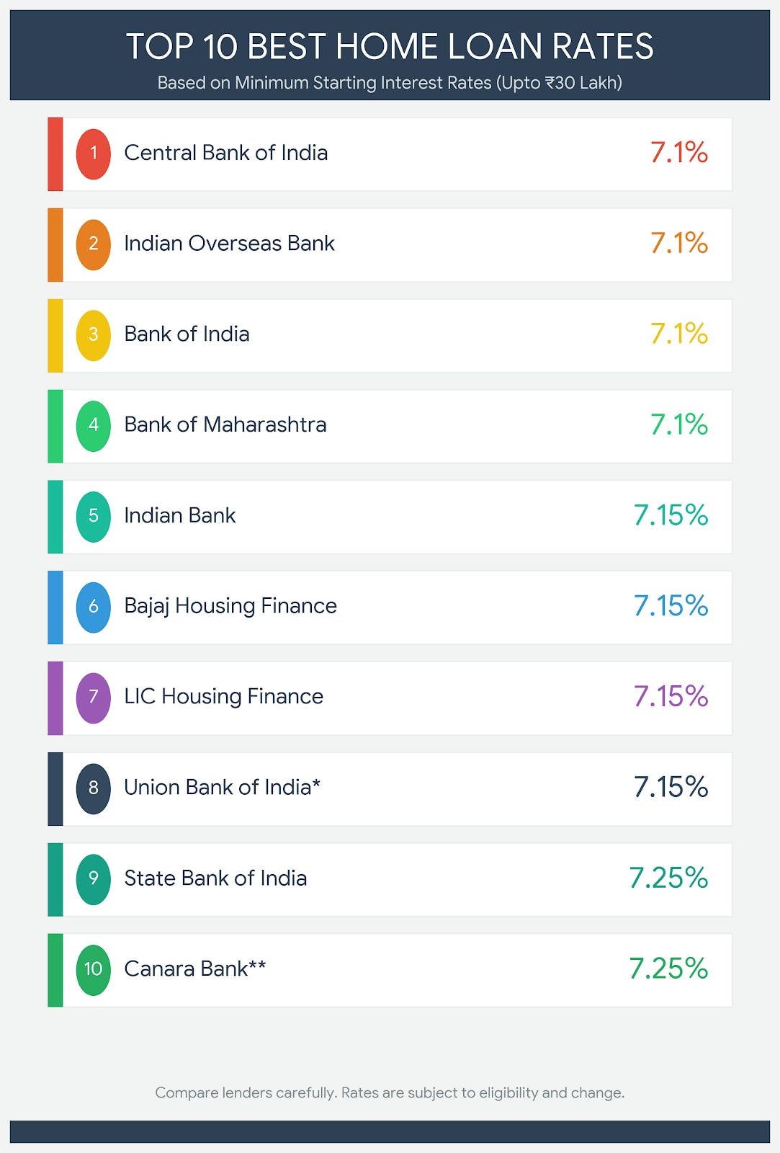
Task: Select the Bank of Maharashtra name
Action: coord(225,425)
